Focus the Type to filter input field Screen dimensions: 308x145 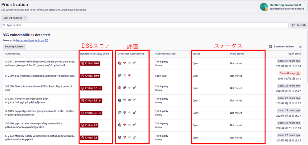145,25
